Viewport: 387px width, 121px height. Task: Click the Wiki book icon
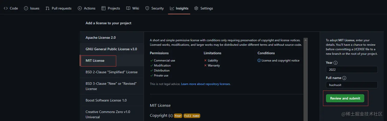pos(128,8)
